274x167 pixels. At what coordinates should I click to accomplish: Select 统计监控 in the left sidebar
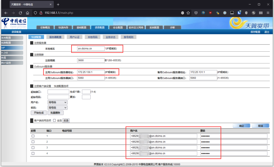(12, 63)
